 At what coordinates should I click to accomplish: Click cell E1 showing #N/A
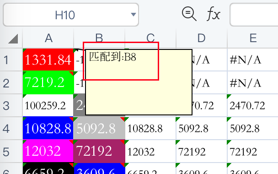[253, 60]
